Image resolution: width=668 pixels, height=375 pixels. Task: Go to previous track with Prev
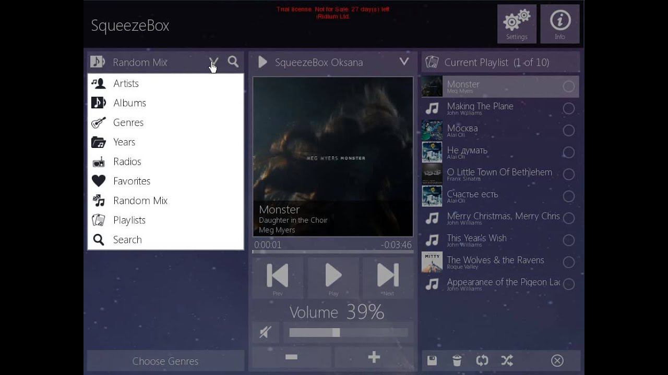(x=278, y=278)
